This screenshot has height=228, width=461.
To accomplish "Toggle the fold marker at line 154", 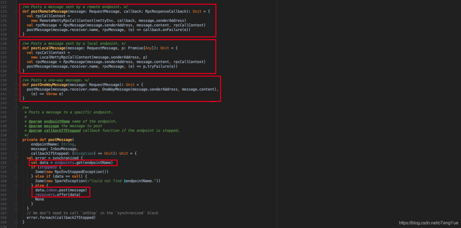I will [x=16, y=154].
